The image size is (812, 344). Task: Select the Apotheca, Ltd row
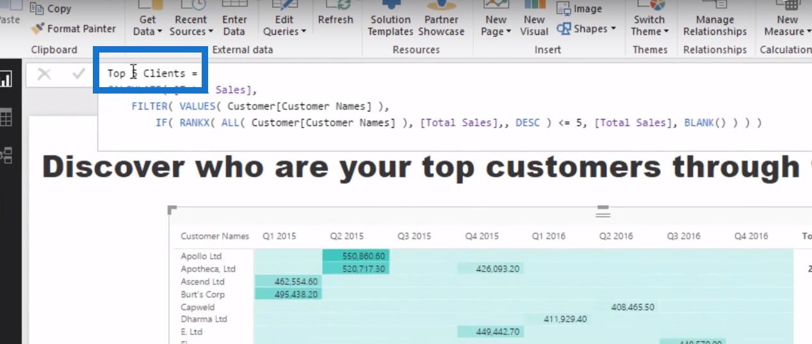pos(208,268)
